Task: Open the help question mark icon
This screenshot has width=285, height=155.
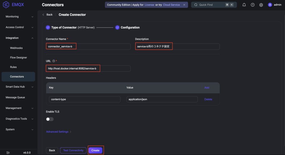Action: coord(252,5)
